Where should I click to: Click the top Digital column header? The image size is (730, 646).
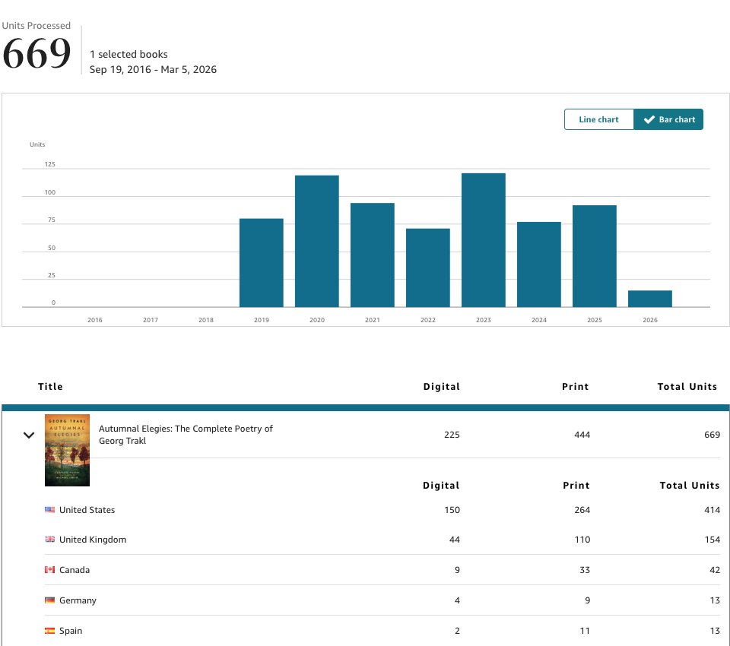point(441,386)
